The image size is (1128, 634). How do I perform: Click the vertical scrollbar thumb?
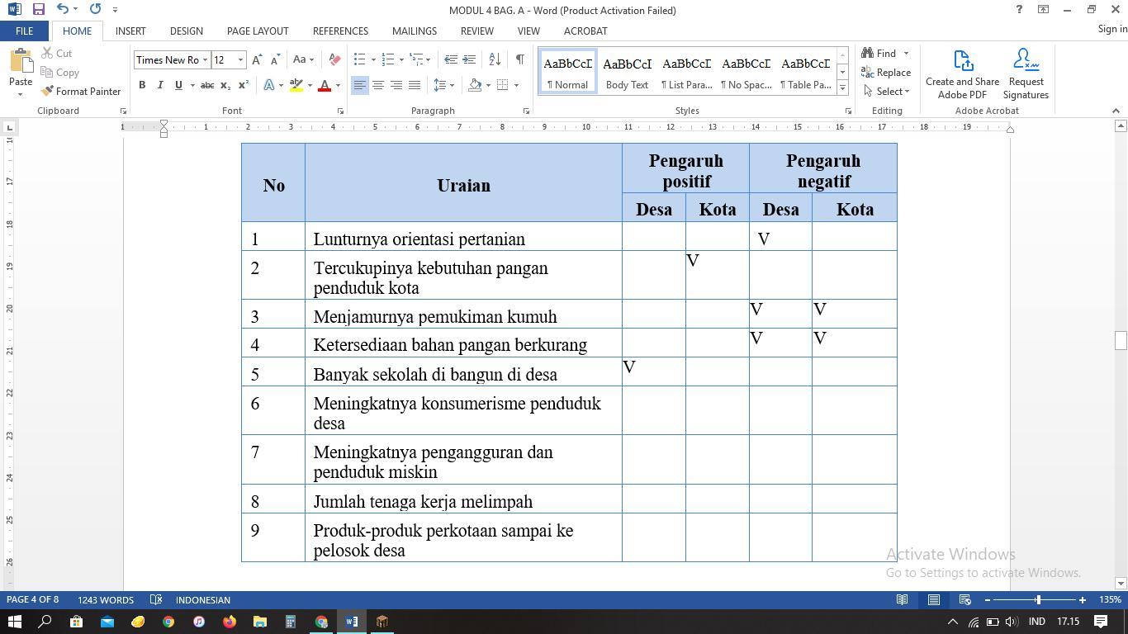pos(1121,340)
